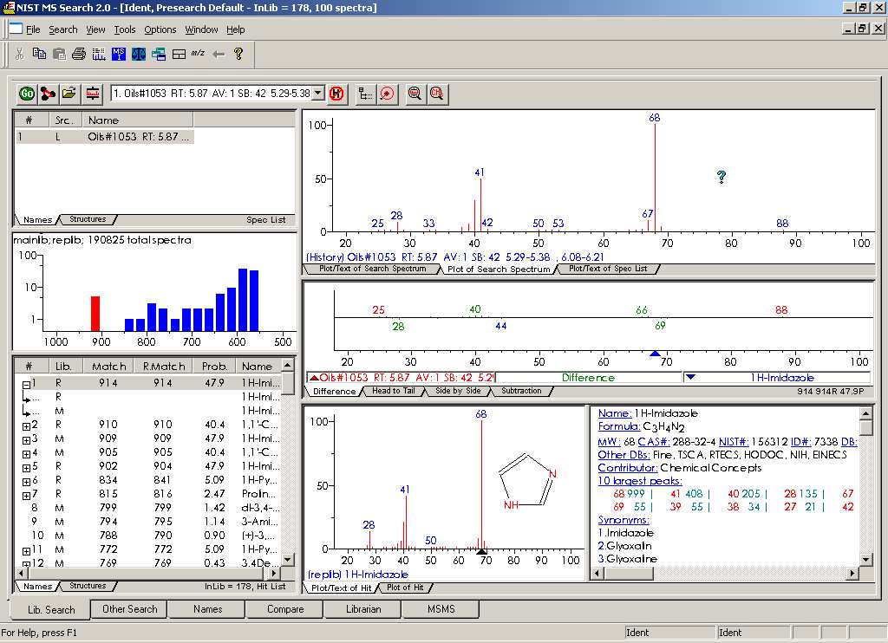Click the teal question mark in search spectrum plot
This screenshot has width=888, height=643.
721,177
